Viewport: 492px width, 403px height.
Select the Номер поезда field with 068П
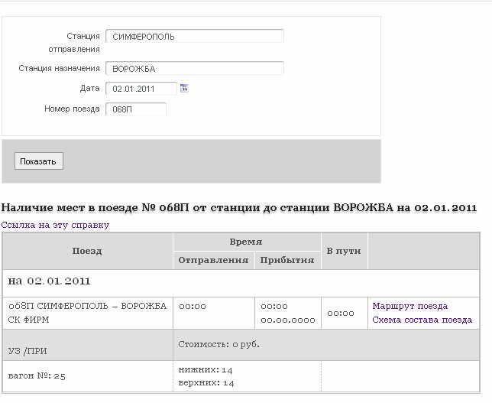pyautogui.click(x=135, y=109)
